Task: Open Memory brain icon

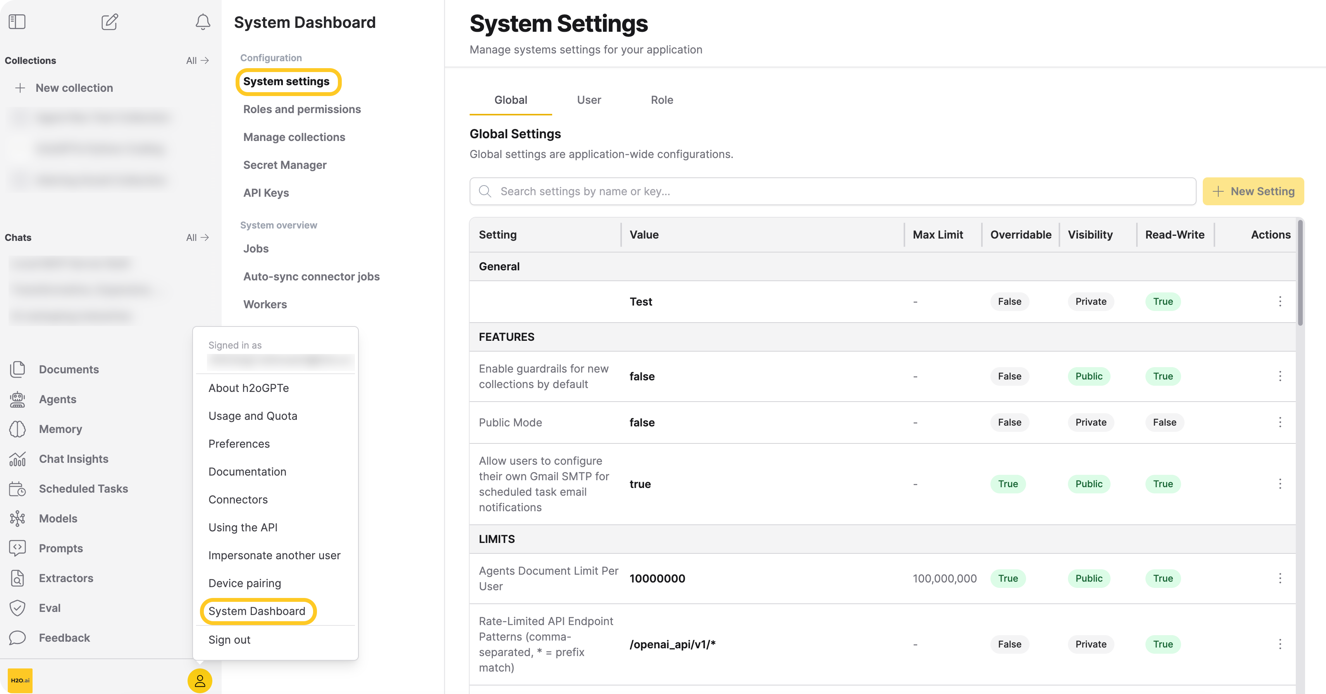Action: (x=17, y=429)
